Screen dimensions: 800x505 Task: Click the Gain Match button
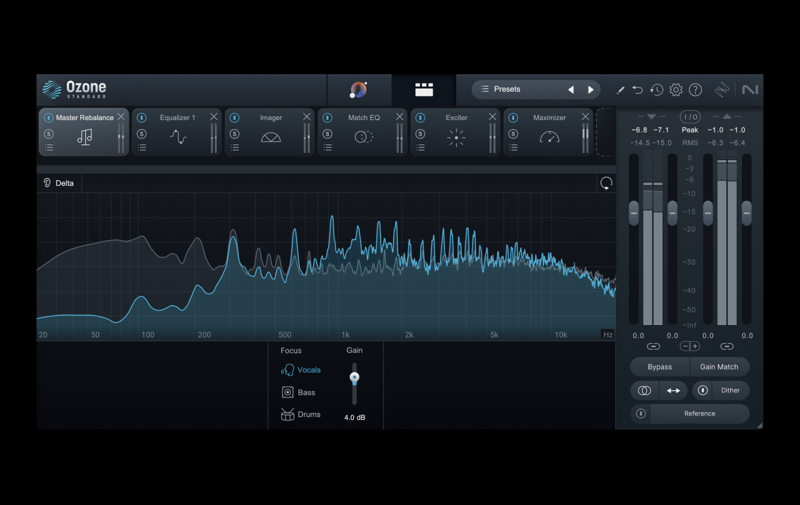[719, 367]
